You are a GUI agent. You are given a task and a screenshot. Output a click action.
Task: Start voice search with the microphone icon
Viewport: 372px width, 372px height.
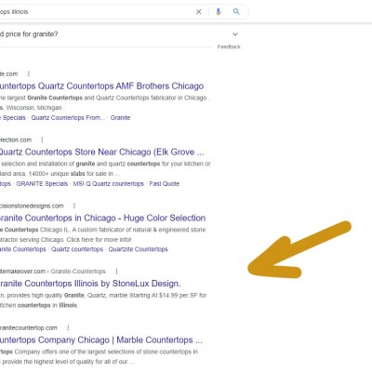(x=219, y=12)
